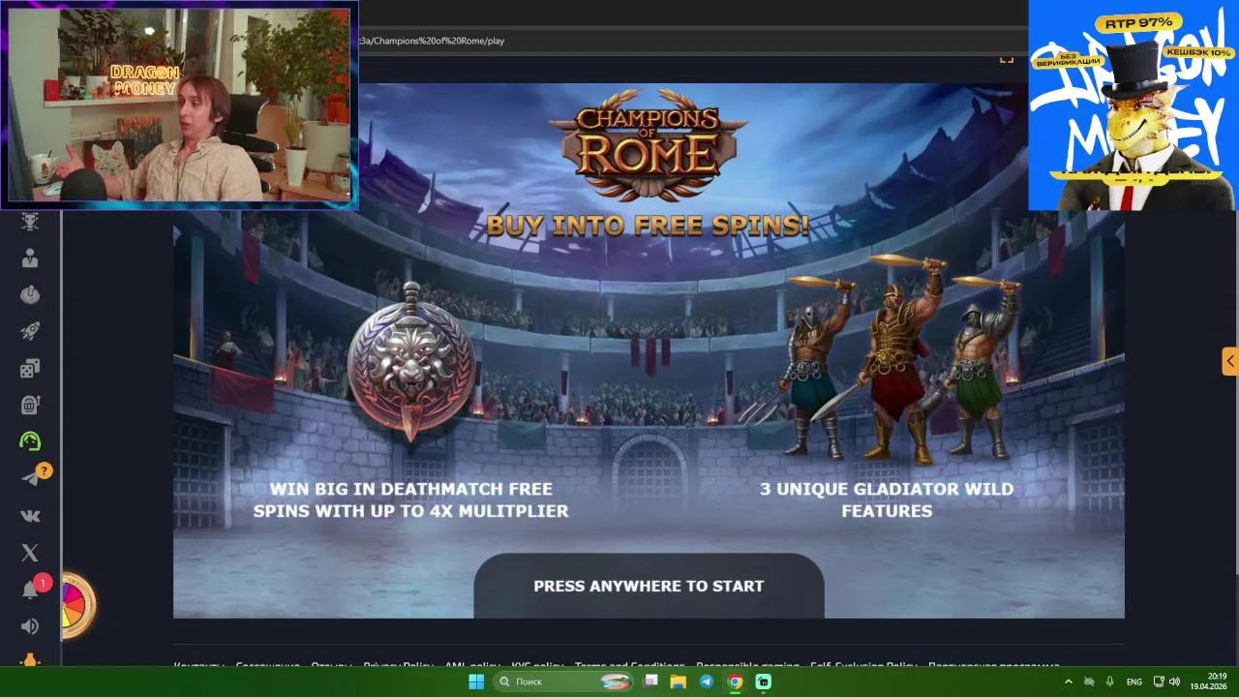Open the dice games icon in the sidebar
1239x697 pixels.
[30, 368]
